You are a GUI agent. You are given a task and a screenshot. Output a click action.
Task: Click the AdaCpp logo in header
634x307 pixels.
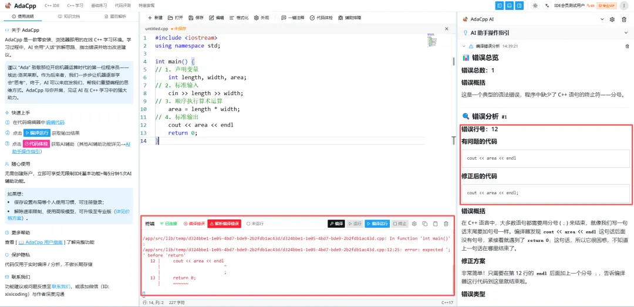pos(20,6)
